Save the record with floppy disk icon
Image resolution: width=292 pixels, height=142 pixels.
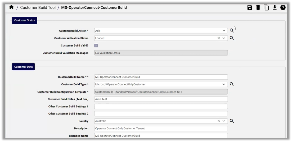[250, 8]
